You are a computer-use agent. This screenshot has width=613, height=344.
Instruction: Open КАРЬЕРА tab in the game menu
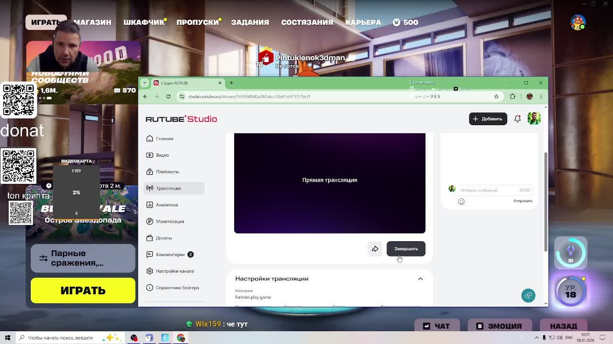click(363, 22)
